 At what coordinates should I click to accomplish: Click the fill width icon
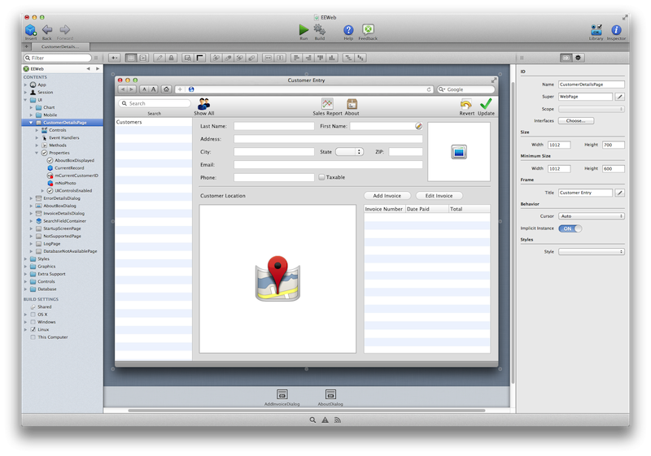(269, 58)
